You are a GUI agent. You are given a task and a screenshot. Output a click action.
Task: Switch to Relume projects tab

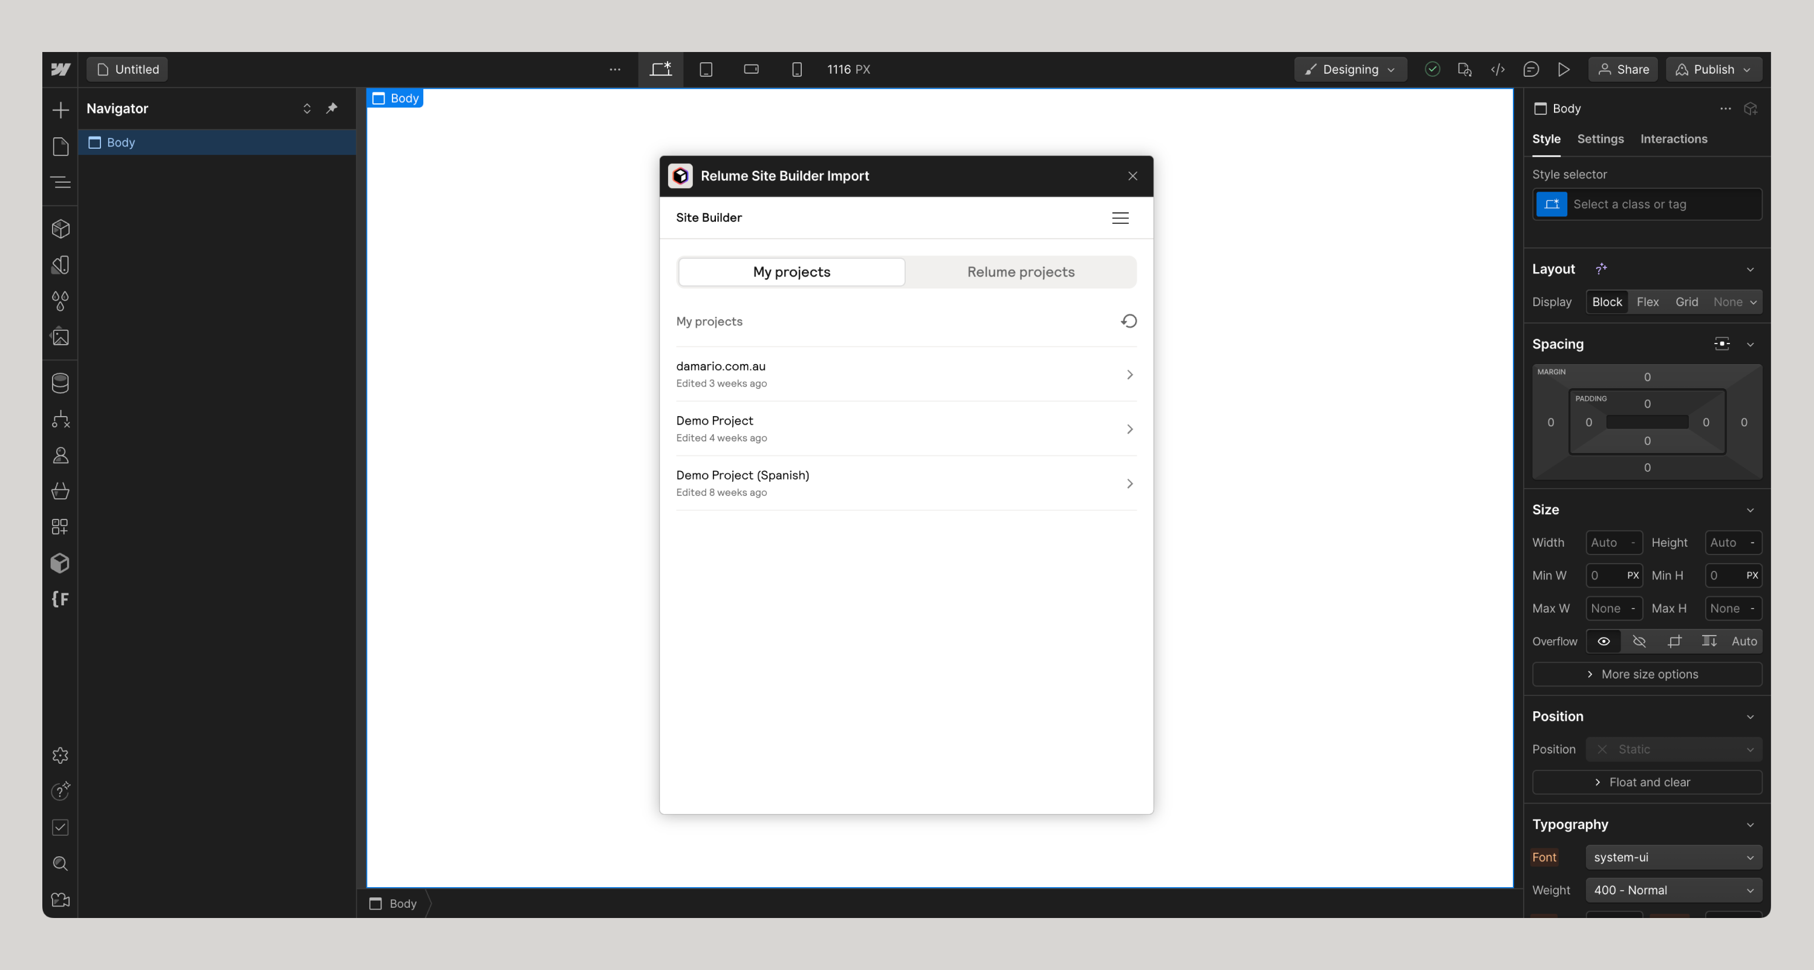(x=1021, y=272)
